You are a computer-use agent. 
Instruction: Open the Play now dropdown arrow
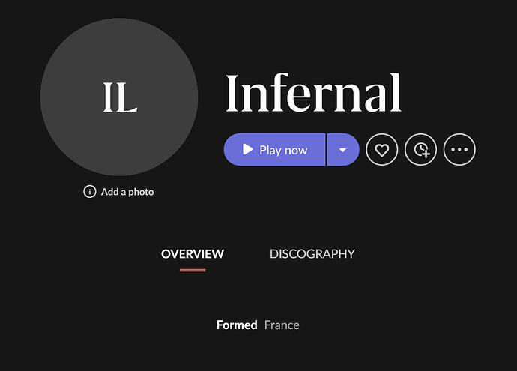point(343,150)
